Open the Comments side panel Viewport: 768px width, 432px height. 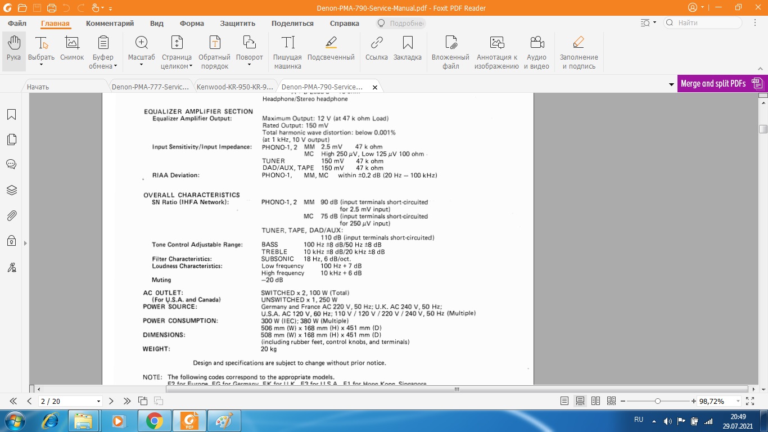click(12, 164)
